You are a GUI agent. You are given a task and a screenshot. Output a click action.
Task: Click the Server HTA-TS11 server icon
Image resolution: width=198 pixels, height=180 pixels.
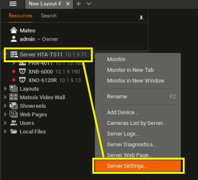coord(14,55)
